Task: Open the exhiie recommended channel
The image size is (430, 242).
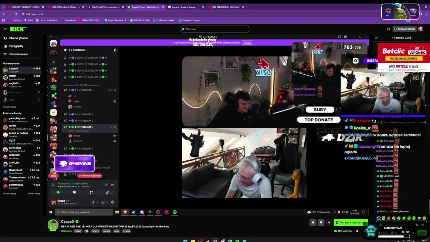Action: coord(21,127)
